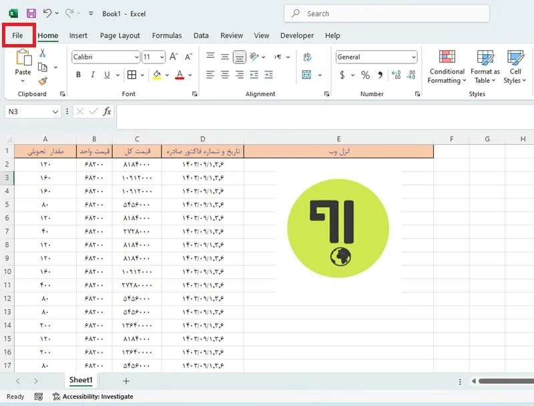This screenshot has height=406, width=534.
Task: Apply the yellow Fill Color swatch
Action: click(157, 75)
